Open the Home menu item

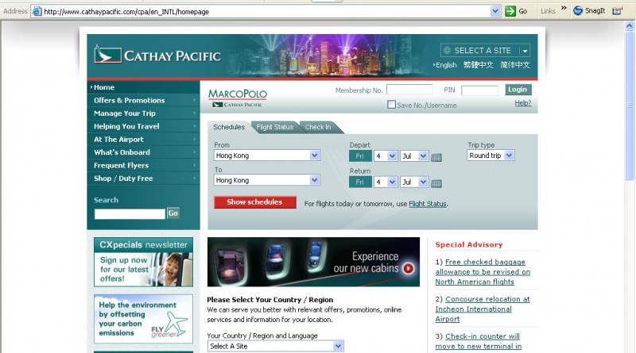[143, 87]
